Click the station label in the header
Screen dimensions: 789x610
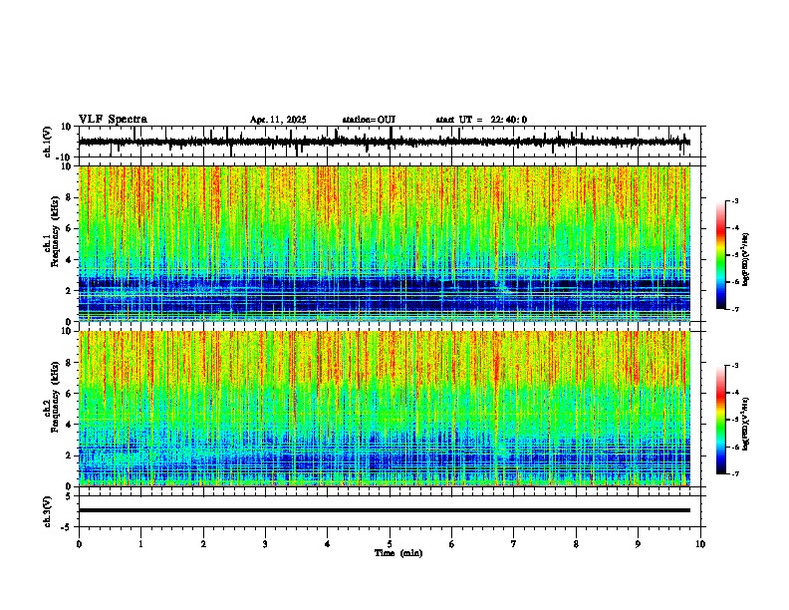point(369,120)
